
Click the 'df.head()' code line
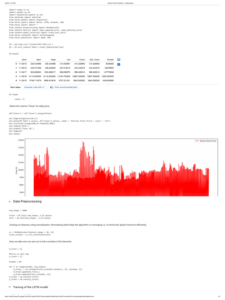14,54
